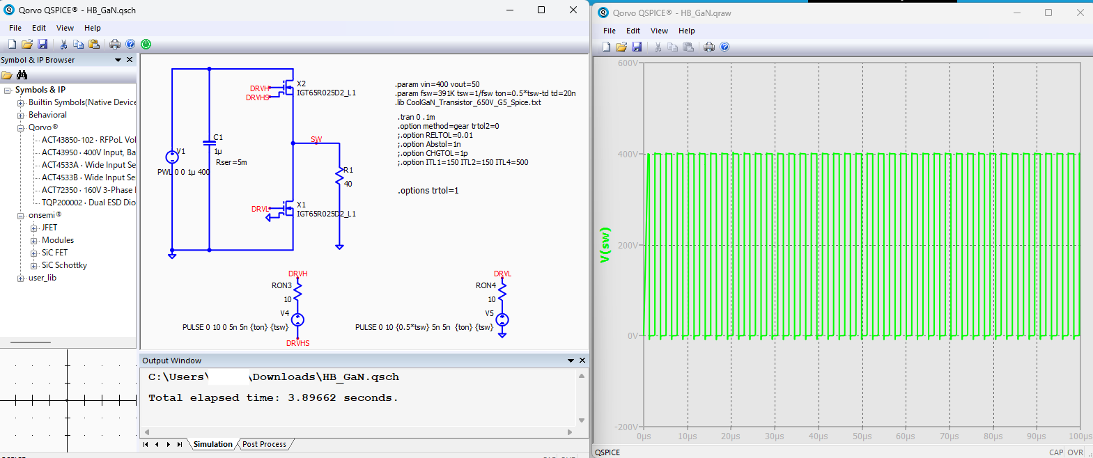Click the Open folder icon in waveform toolbar
The width and height of the screenshot is (1093, 458).
pyautogui.click(x=621, y=47)
